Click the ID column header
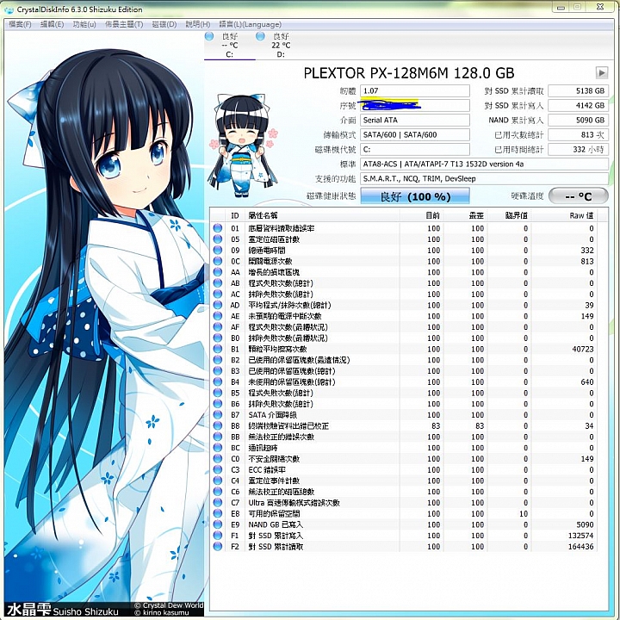Viewport: 620px width, 620px height. coord(235,215)
